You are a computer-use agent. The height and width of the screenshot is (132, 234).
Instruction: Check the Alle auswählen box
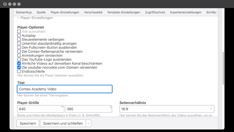pyautogui.click(x=19, y=31)
